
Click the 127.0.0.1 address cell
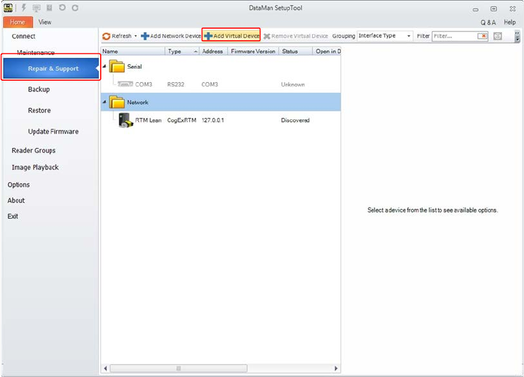click(212, 120)
